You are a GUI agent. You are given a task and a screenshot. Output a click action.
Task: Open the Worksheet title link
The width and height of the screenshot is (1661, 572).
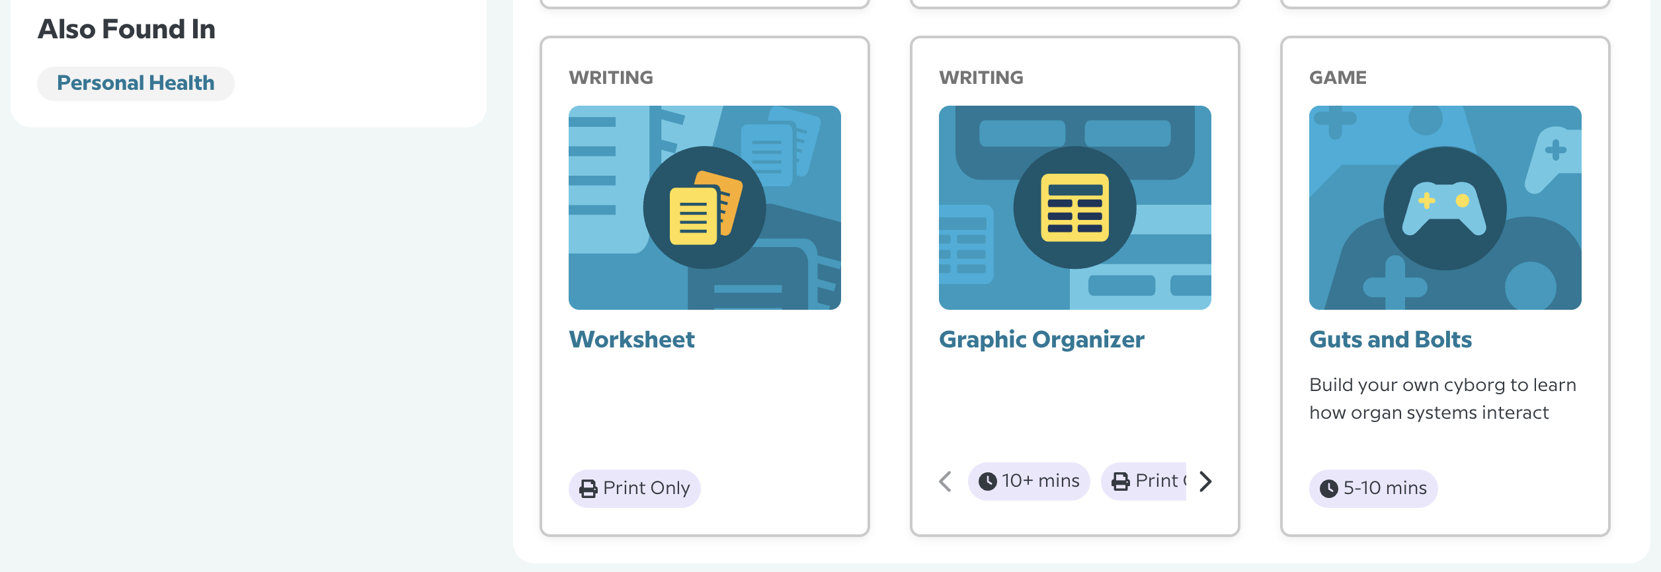pos(631,340)
